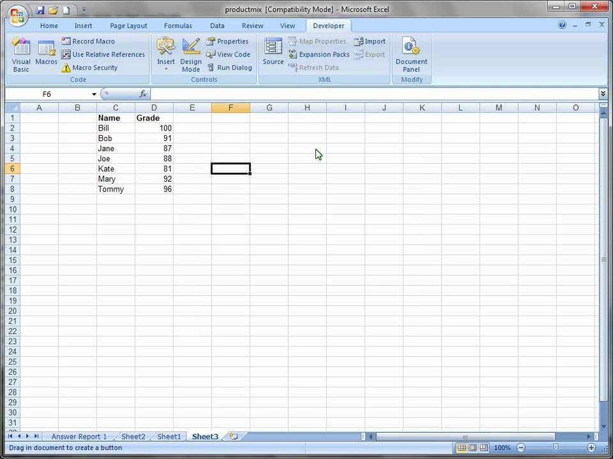
Task: Open the Page Layout tab
Action: (128, 25)
